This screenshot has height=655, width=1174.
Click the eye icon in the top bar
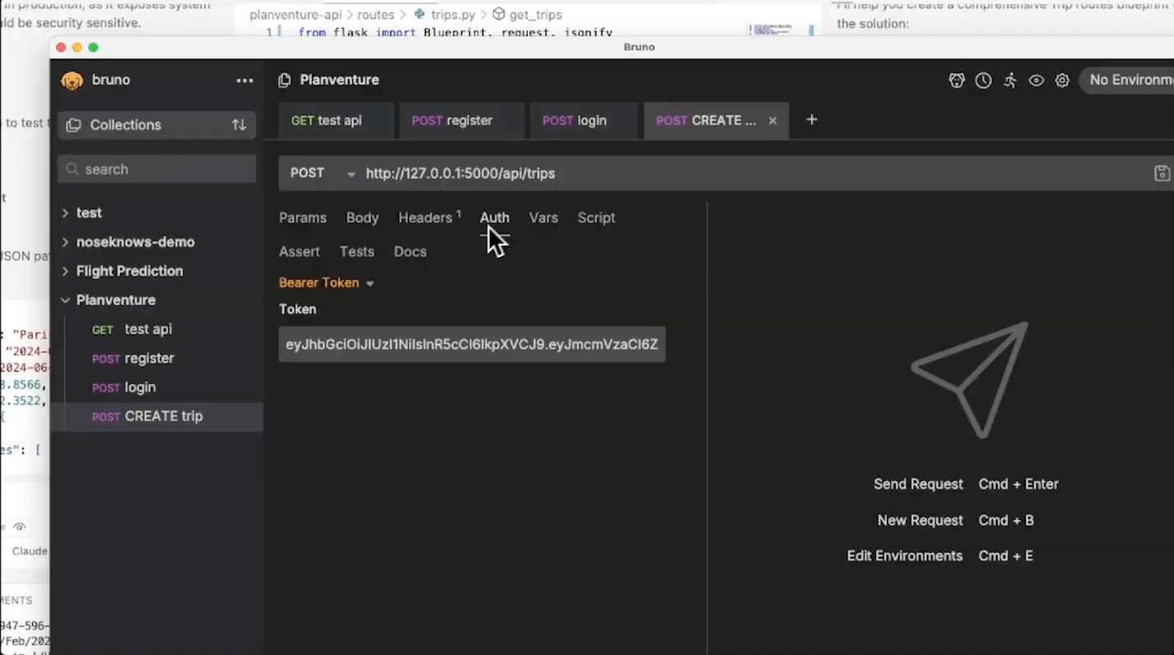pos(1037,80)
